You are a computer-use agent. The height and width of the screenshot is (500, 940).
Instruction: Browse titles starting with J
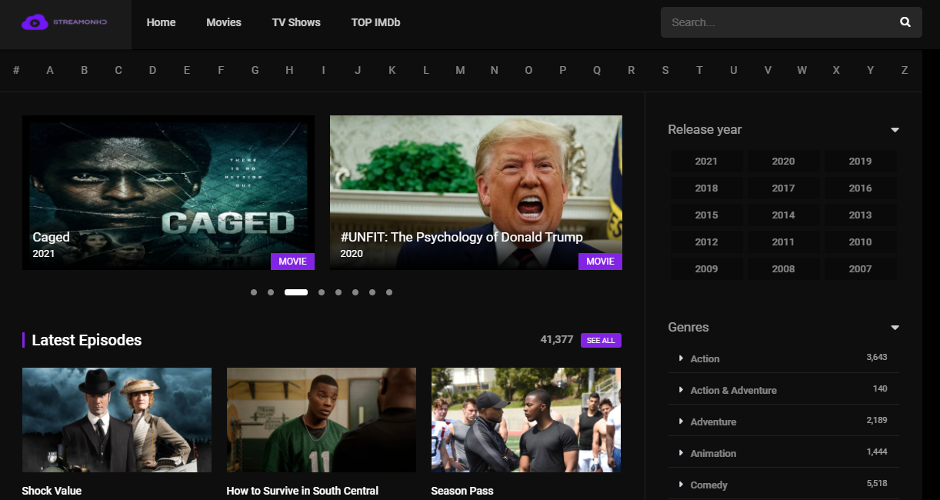tap(358, 70)
